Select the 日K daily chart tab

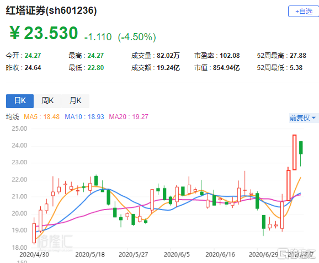20,101
